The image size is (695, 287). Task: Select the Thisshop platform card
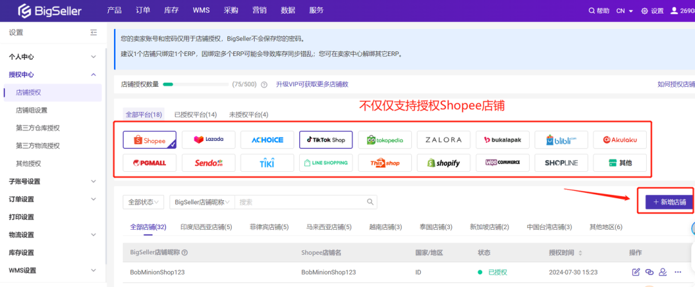[x=385, y=163]
